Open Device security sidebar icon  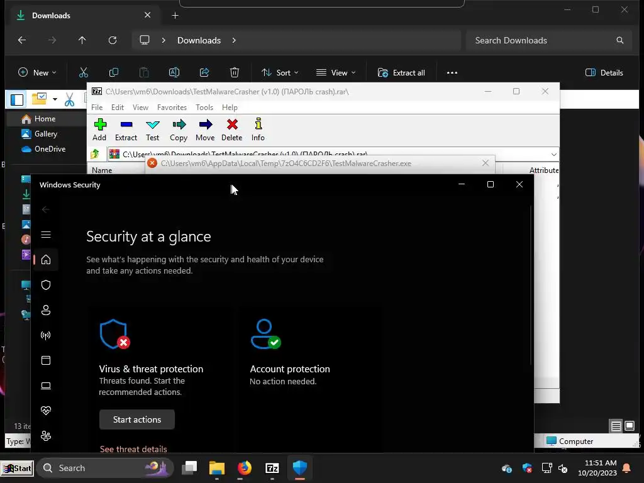(46, 386)
